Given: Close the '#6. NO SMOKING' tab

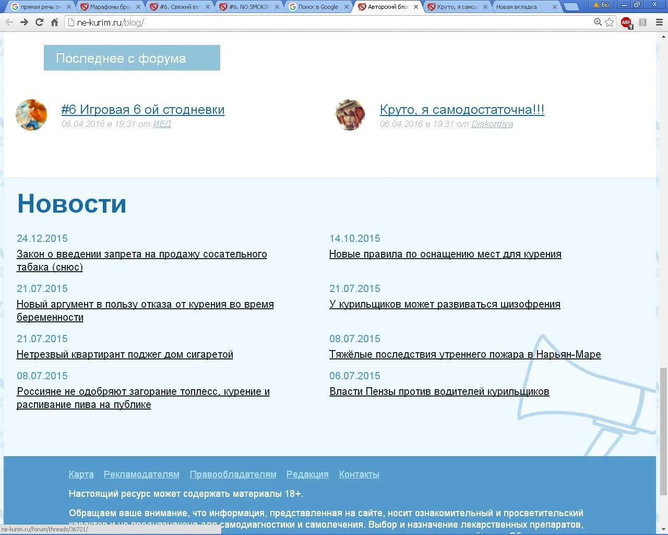Looking at the screenshot, I should (277, 7).
